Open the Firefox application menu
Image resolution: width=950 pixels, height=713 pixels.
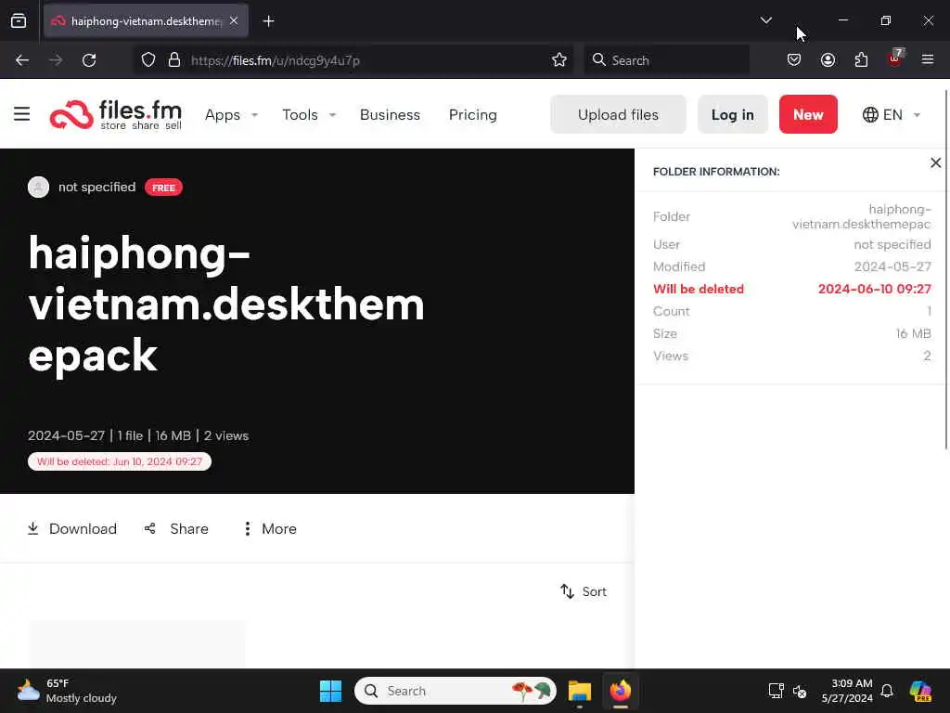click(927, 59)
